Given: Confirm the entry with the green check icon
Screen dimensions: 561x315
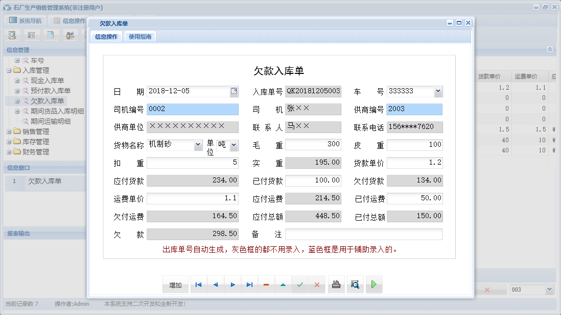Looking at the screenshot, I should coord(300,284).
